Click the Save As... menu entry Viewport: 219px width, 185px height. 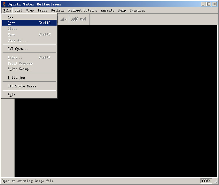[x=29, y=40]
